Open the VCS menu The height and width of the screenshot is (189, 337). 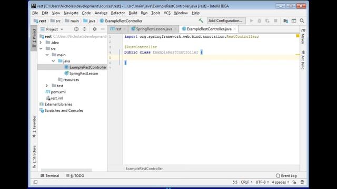(167, 13)
